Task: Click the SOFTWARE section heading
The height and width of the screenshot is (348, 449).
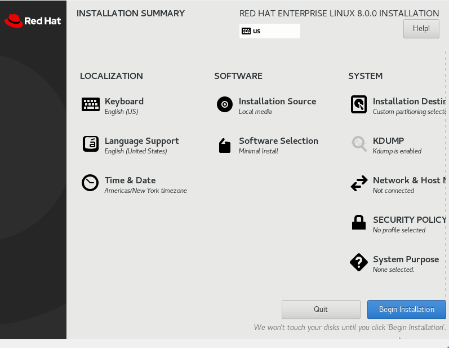Action: (238, 76)
